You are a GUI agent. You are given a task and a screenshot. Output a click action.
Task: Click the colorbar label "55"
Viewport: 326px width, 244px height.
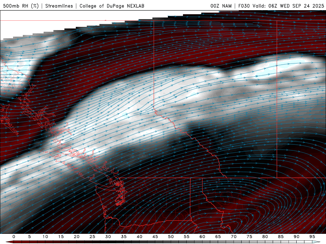tap(187, 237)
